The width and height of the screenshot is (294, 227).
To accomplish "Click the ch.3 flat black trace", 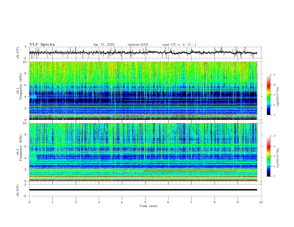I will 143,190.
